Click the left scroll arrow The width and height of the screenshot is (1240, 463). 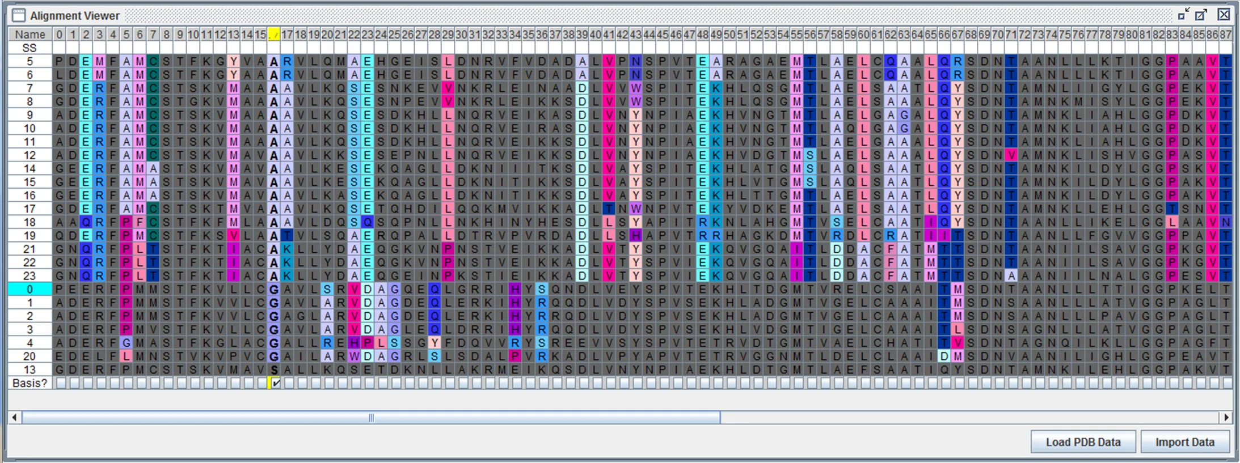point(15,418)
